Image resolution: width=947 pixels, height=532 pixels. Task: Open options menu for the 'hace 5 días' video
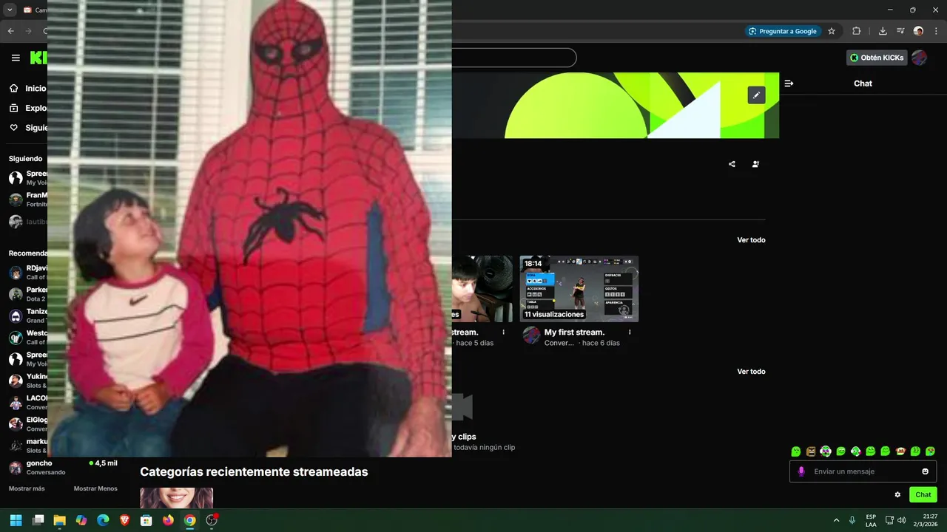pyautogui.click(x=504, y=332)
